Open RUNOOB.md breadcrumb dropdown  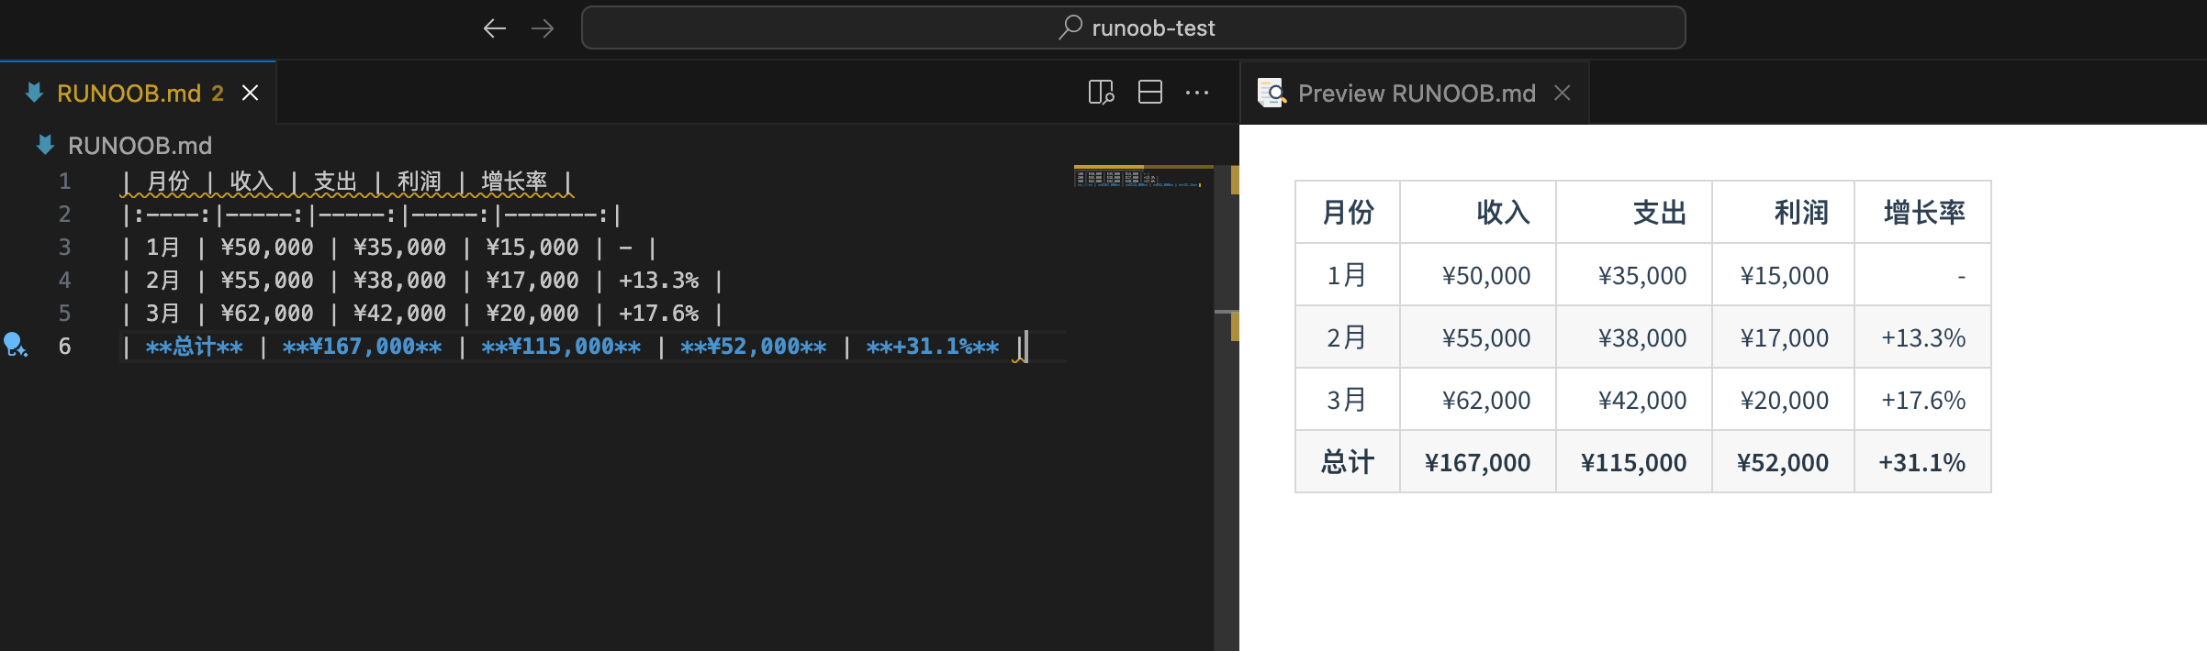140,145
